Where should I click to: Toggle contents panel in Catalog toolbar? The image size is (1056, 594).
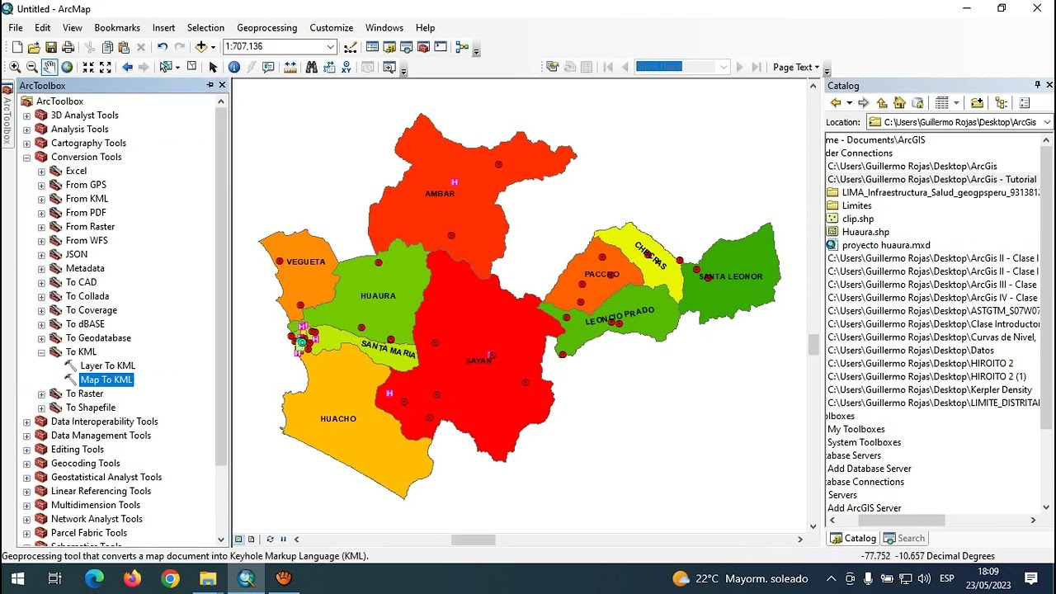pyautogui.click(x=1001, y=103)
